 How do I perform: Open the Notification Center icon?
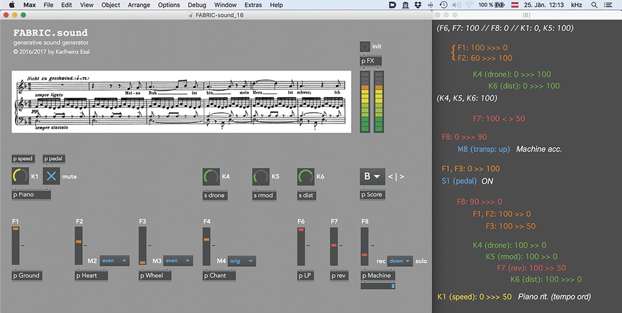tap(607, 5)
